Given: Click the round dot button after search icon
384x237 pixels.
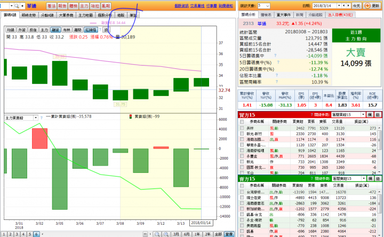Looking at the screenshot, I should (x=22, y=6).
